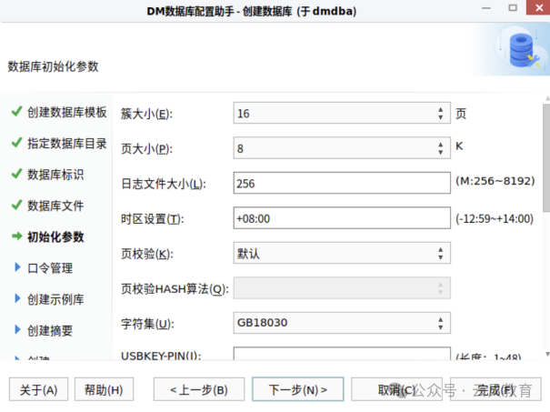Screen dimensions: 550x412
Task: Open the 页大小 dropdown showing 8
Action: [342, 147]
